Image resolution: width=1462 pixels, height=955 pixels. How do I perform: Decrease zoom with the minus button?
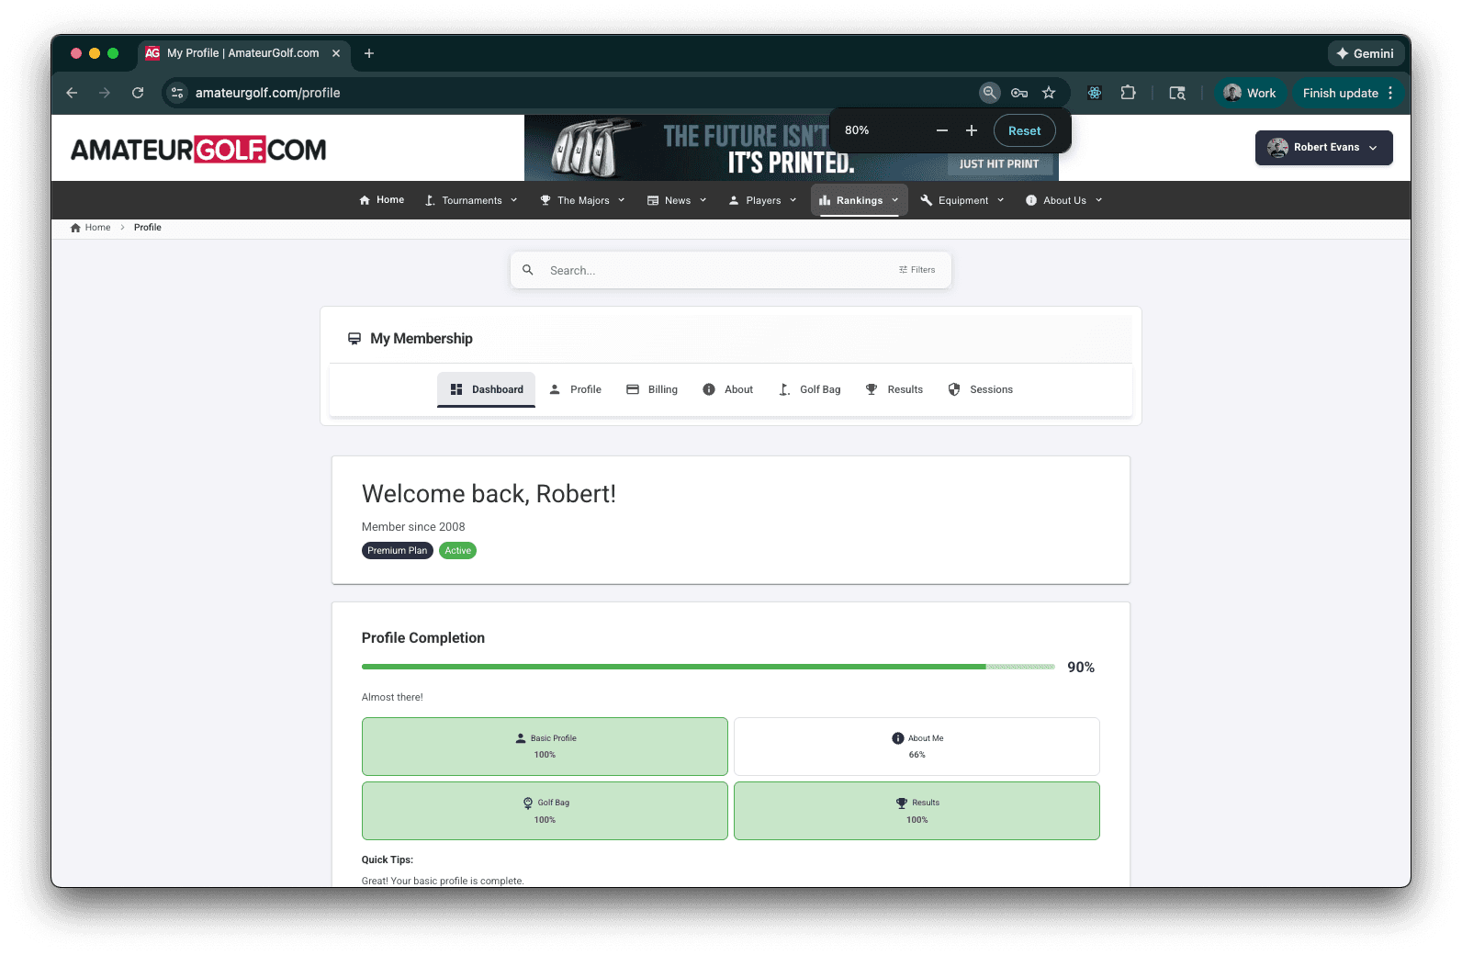(941, 130)
